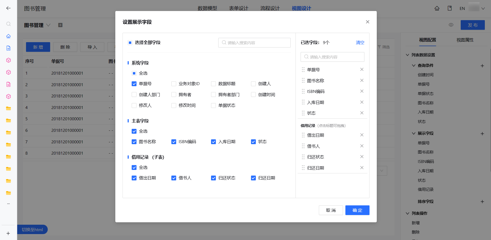Click the search magnifier icon in the left sidebar
491x240 pixels.
8,24
